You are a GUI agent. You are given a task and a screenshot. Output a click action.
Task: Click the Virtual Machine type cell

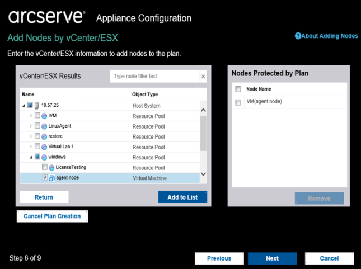point(149,178)
